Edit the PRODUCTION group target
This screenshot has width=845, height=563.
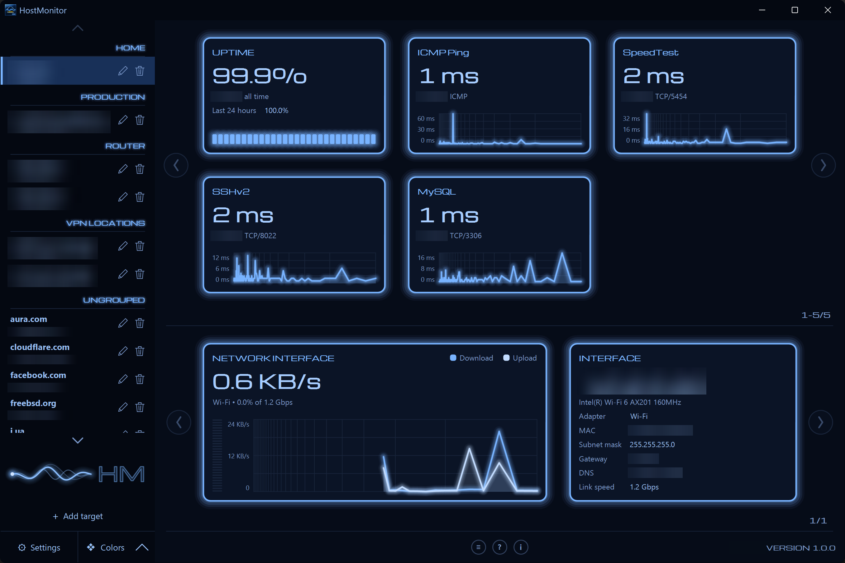122,120
